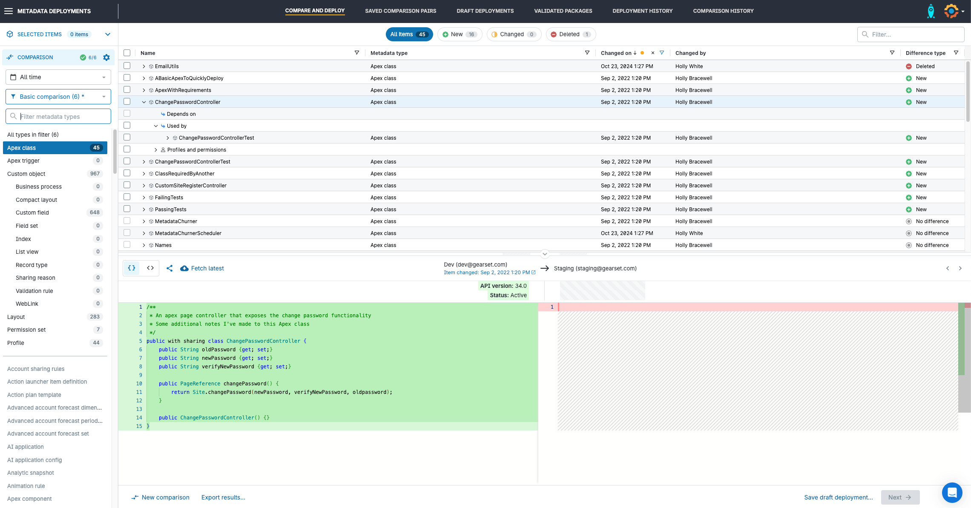Open the rocket icon in header
This screenshot has width=971, height=508.
pyautogui.click(x=931, y=11)
